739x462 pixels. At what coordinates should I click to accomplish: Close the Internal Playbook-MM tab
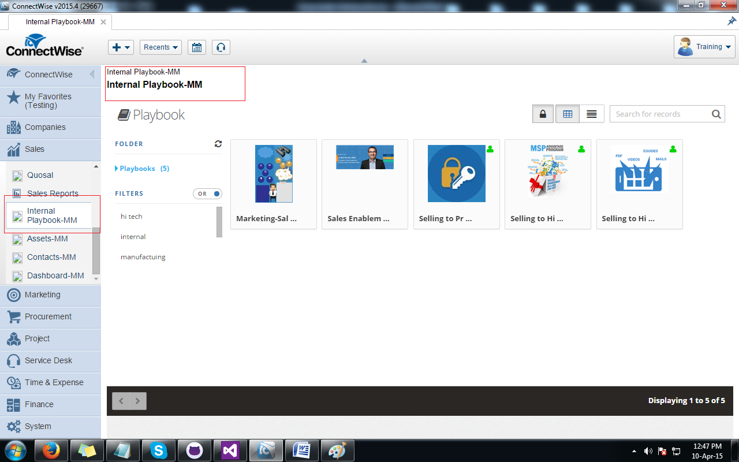pos(103,22)
